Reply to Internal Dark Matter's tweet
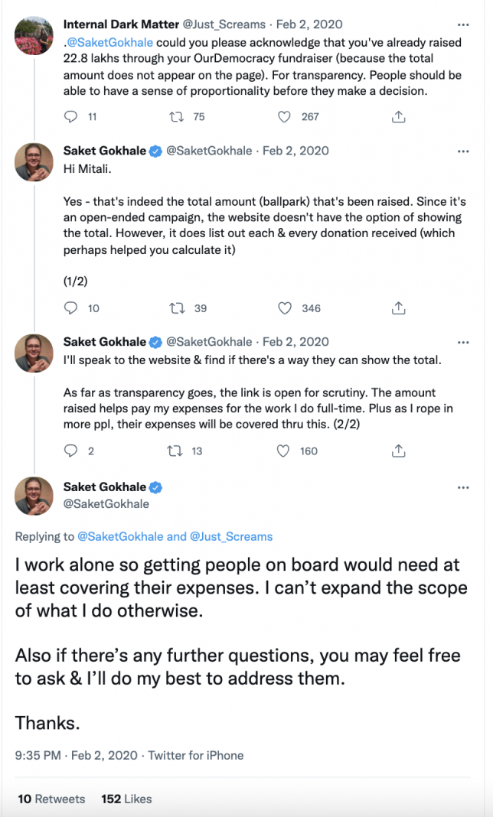 71,117
